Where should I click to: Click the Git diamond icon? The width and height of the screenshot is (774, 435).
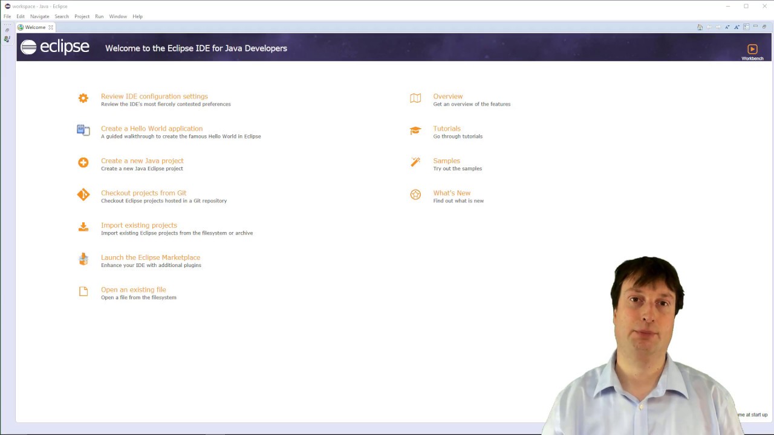pos(83,195)
